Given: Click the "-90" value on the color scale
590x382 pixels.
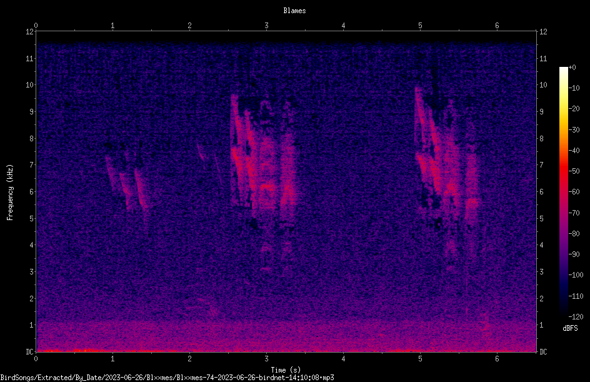Looking at the screenshot, I should (x=574, y=254).
